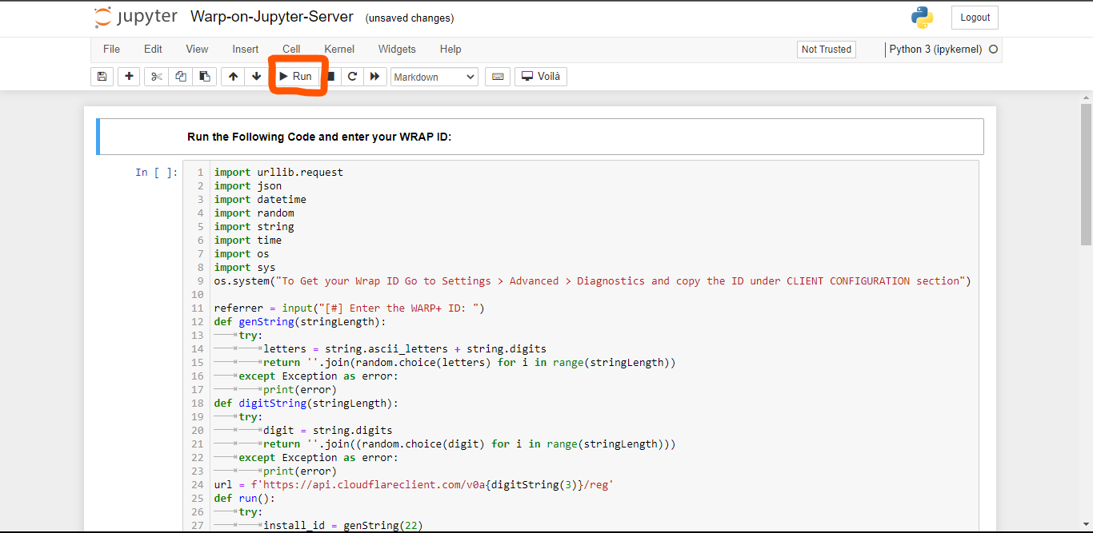
Task: Open the Widgets menu
Action: (397, 50)
